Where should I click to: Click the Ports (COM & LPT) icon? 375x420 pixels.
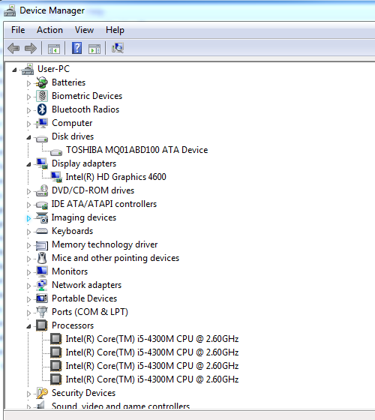(42, 312)
